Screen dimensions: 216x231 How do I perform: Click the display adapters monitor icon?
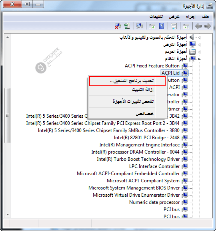[192, 44]
